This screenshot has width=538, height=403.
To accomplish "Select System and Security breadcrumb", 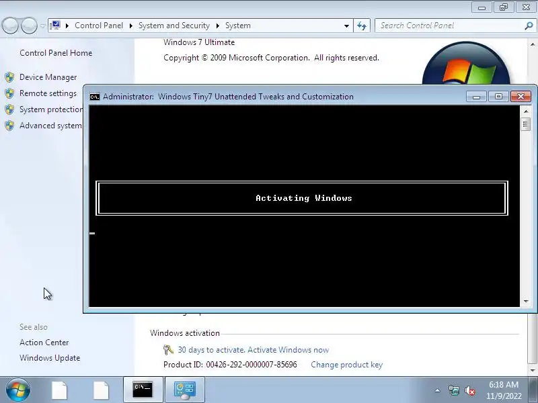I will [x=174, y=26].
